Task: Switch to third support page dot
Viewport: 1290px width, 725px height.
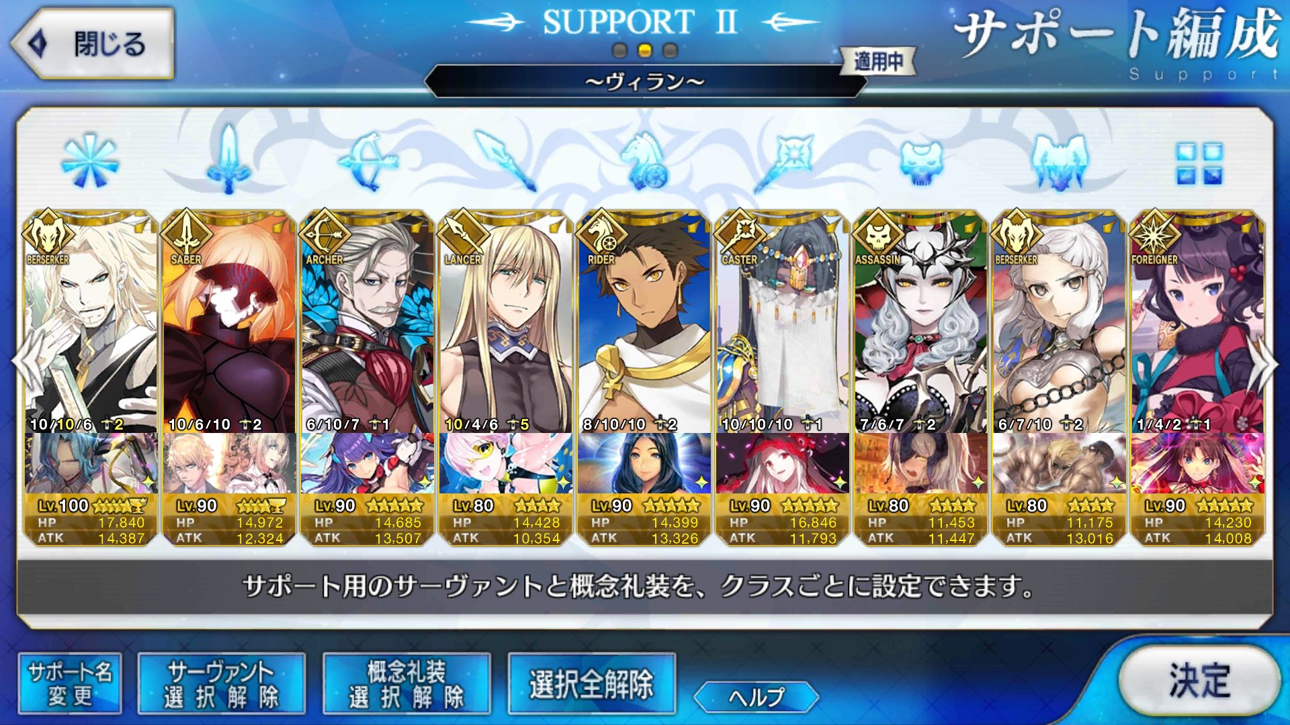Action: click(x=670, y=50)
